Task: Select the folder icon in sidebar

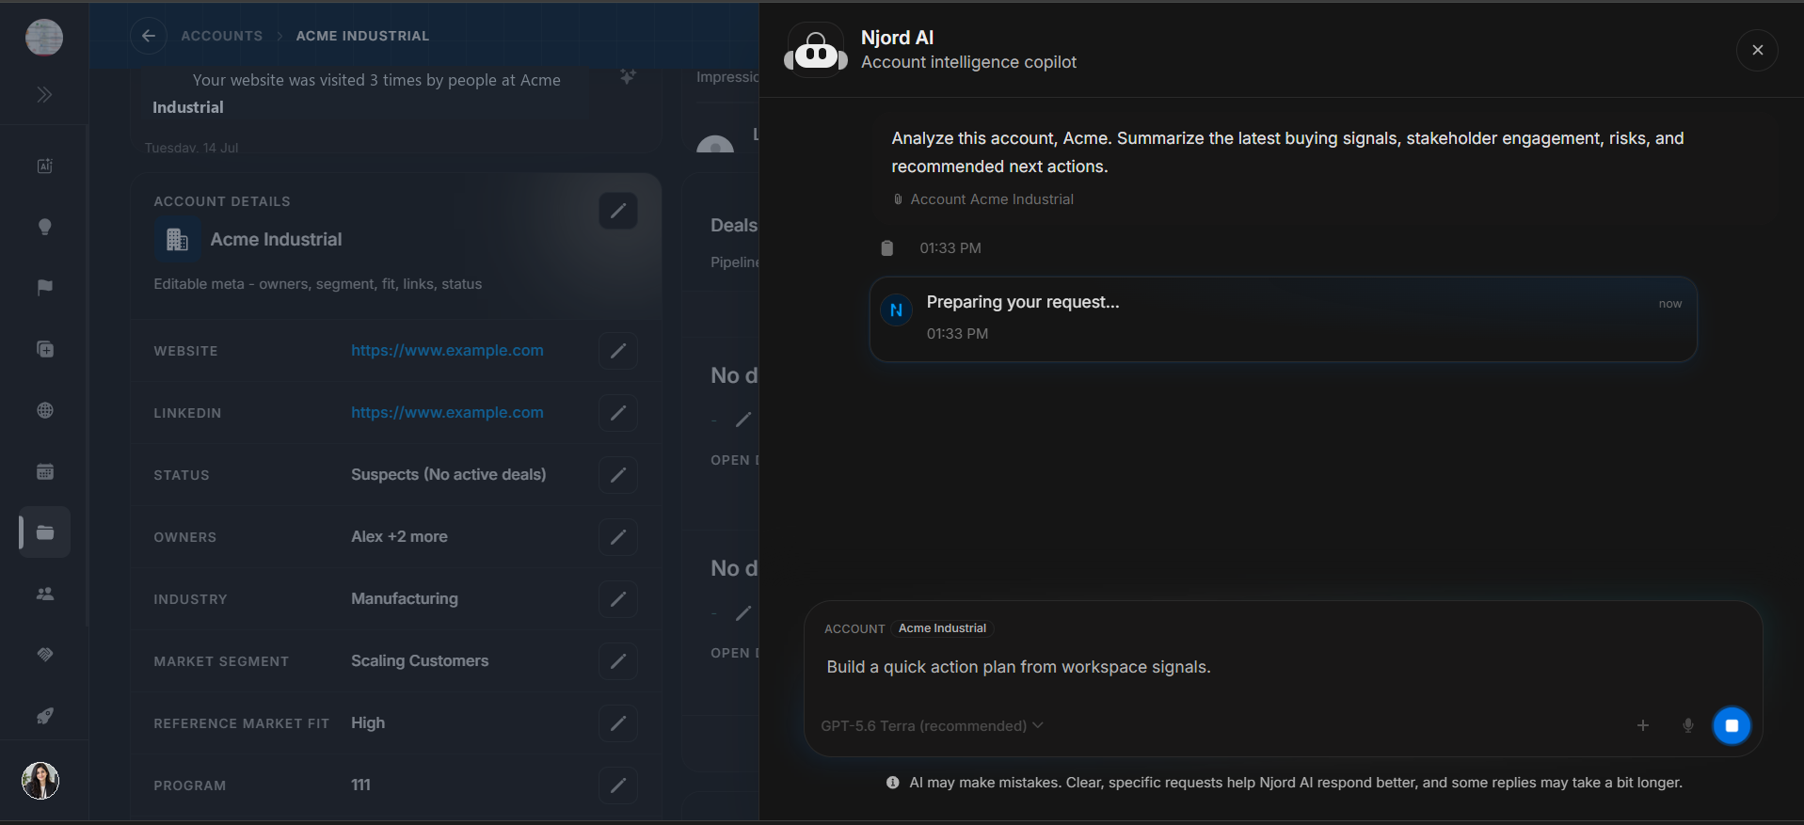Action: point(44,532)
